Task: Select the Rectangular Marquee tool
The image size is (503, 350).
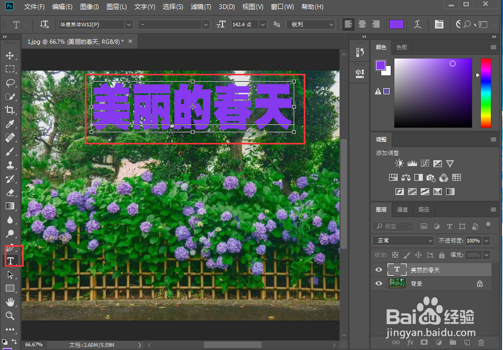Action: [10, 69]
